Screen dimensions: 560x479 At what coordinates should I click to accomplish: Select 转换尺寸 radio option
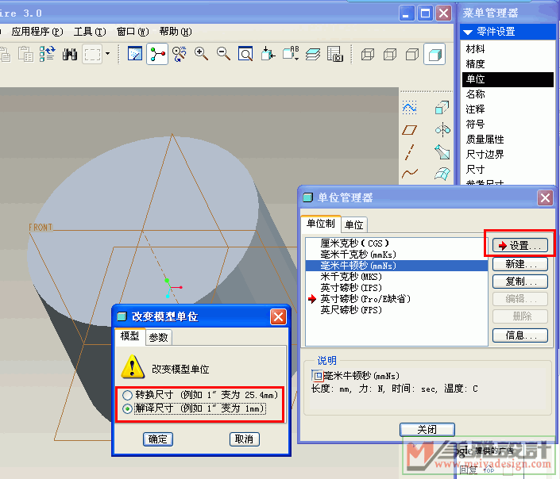pyautogui.click(x=128, y=395)
